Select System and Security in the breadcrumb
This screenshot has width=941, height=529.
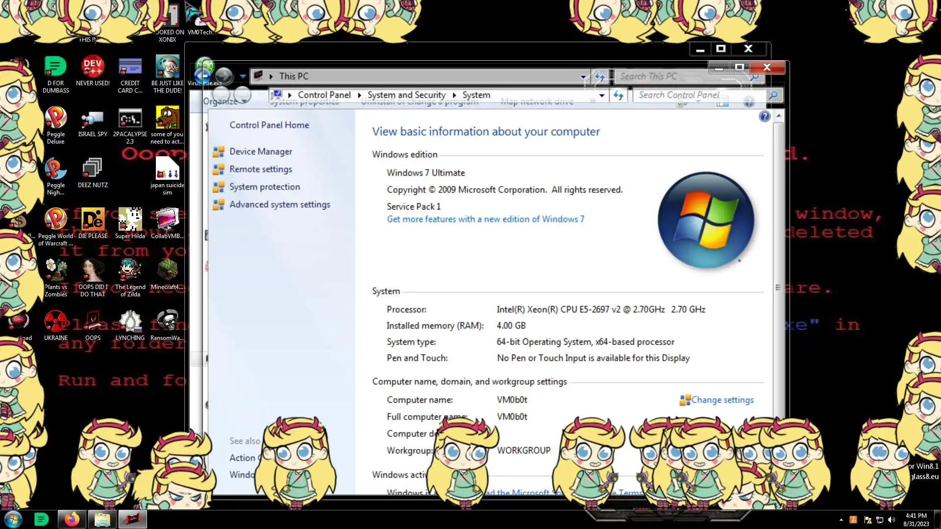[x=406, y=95]
